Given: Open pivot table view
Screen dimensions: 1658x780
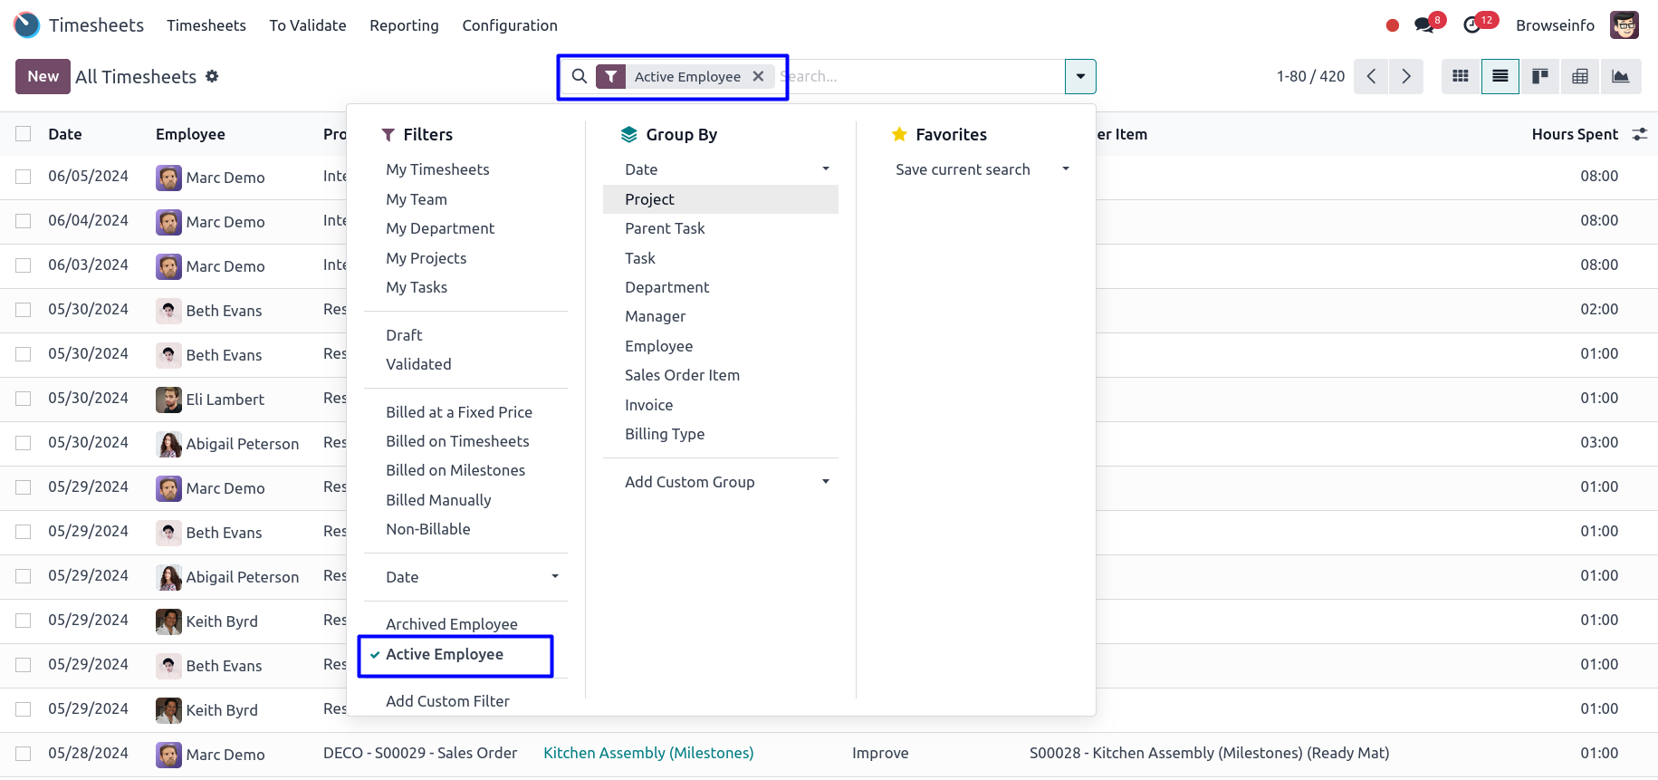Looking at the screenshot, I should (x=1580, y=76).
